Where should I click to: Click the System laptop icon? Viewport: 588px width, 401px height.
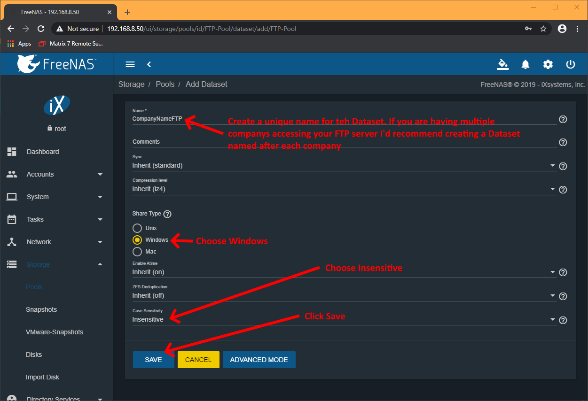click(12, 197)
